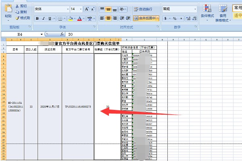The image size is (242, 161).
Task: Click the Cut (剪切) scissors icon
Action: pyautogui.click(x=17, y=6)
